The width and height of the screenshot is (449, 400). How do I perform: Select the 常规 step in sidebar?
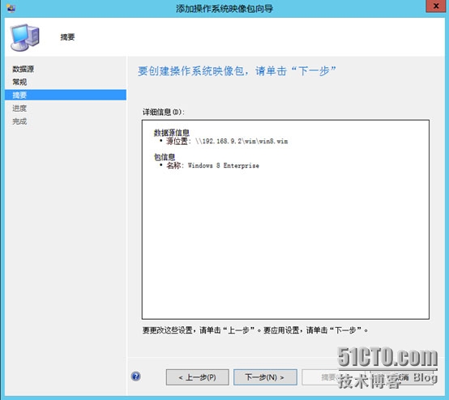coord(19,82)
